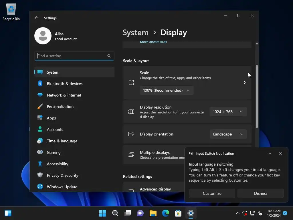The height and width of the screenshot is (220, 293).
Task: Go back with the Settings back arrow
Action: pos(36,18)
